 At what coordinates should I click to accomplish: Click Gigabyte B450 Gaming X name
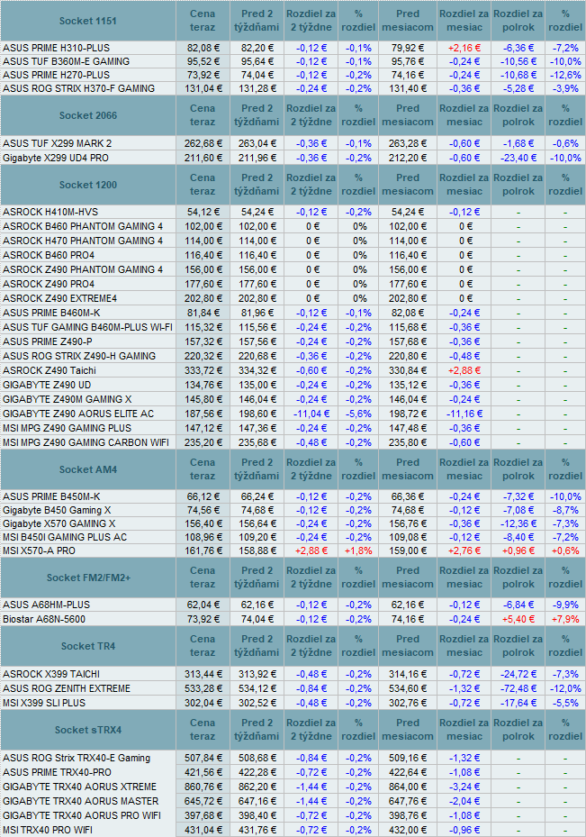coord(57,510)
